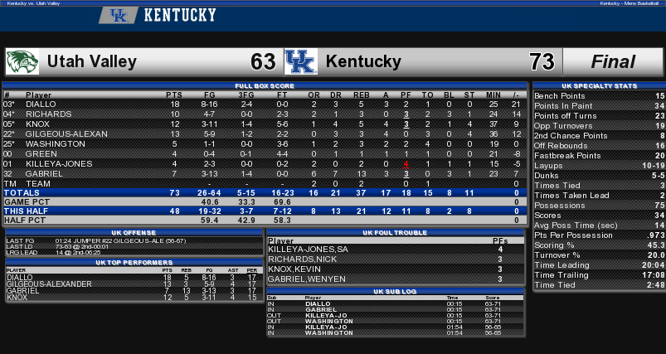Click the TOTALS row
666x354 pixels.
coord(265,193)
